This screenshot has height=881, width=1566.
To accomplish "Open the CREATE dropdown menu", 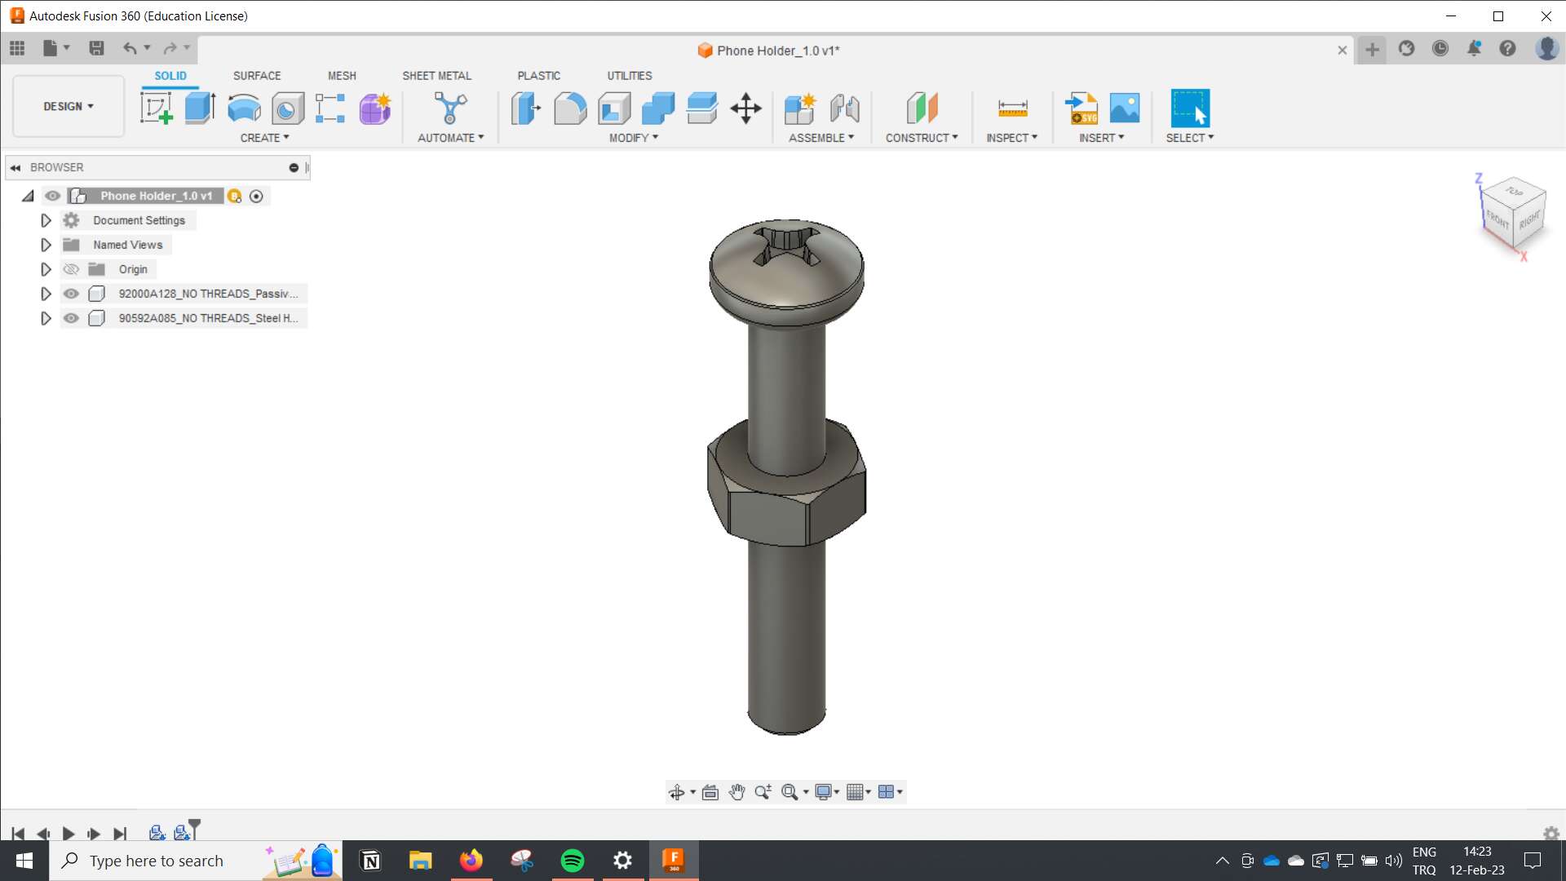I will pos(264,138).
